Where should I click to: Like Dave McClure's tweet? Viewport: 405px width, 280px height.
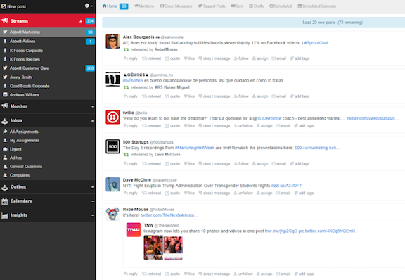[189, 193]
